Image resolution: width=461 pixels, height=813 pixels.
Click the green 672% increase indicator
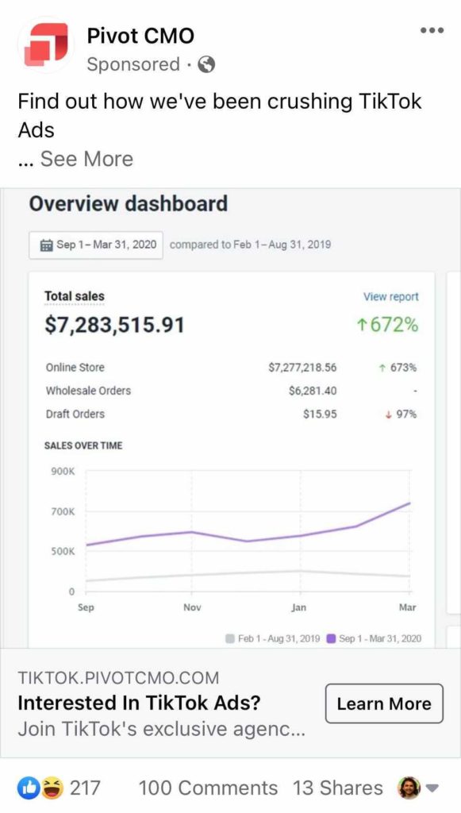387,325
